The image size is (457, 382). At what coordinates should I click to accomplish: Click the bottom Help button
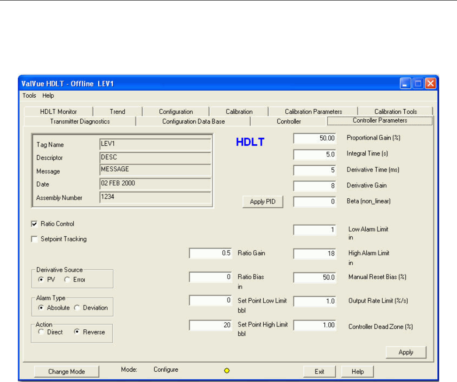pyautogui.click(x=357, y=372)
